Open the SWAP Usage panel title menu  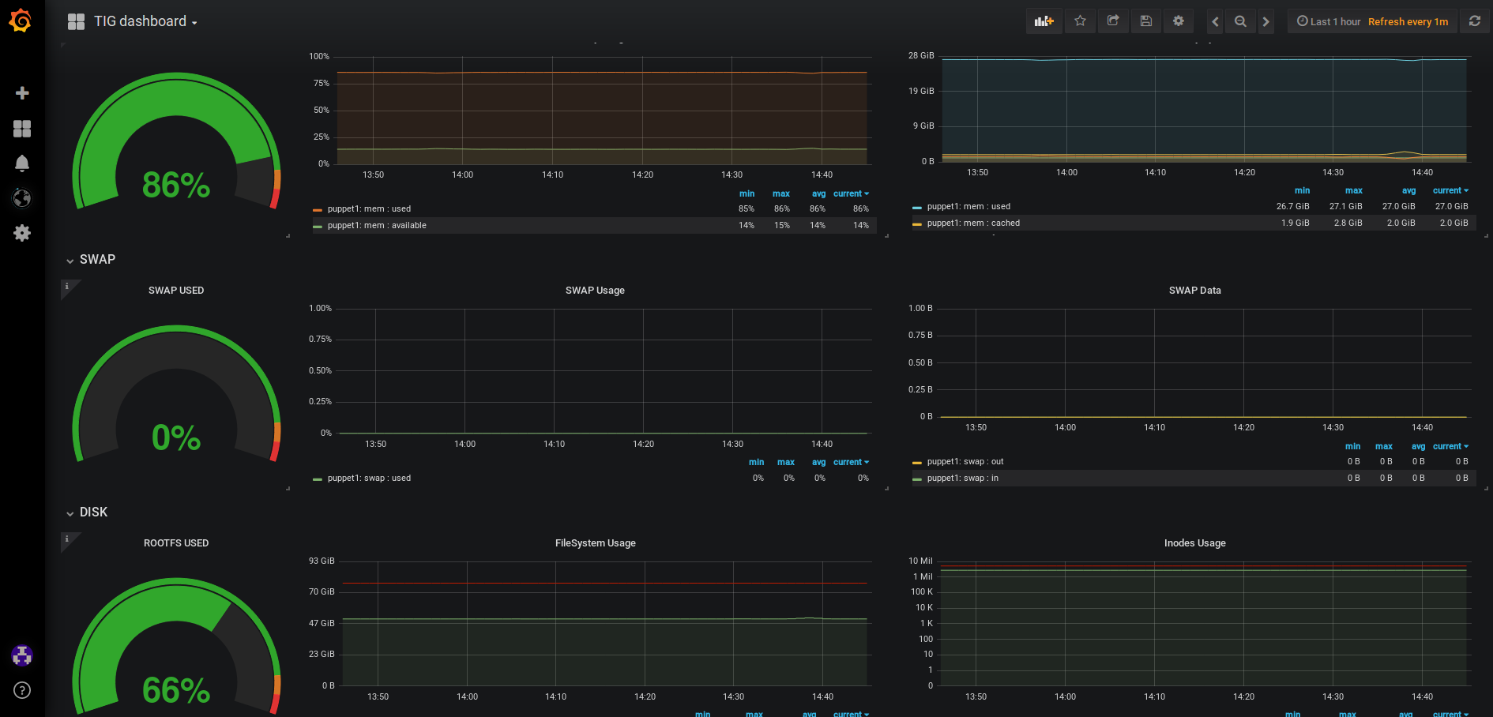tap(595, 291)
